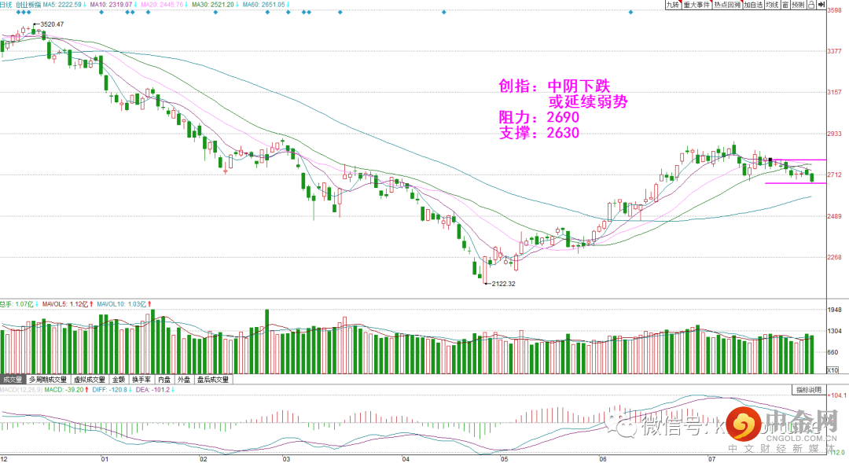This screenshot has height=463, width=849.
Task: Select the 成交量 volume tab
Action: [x=13, y=380]
